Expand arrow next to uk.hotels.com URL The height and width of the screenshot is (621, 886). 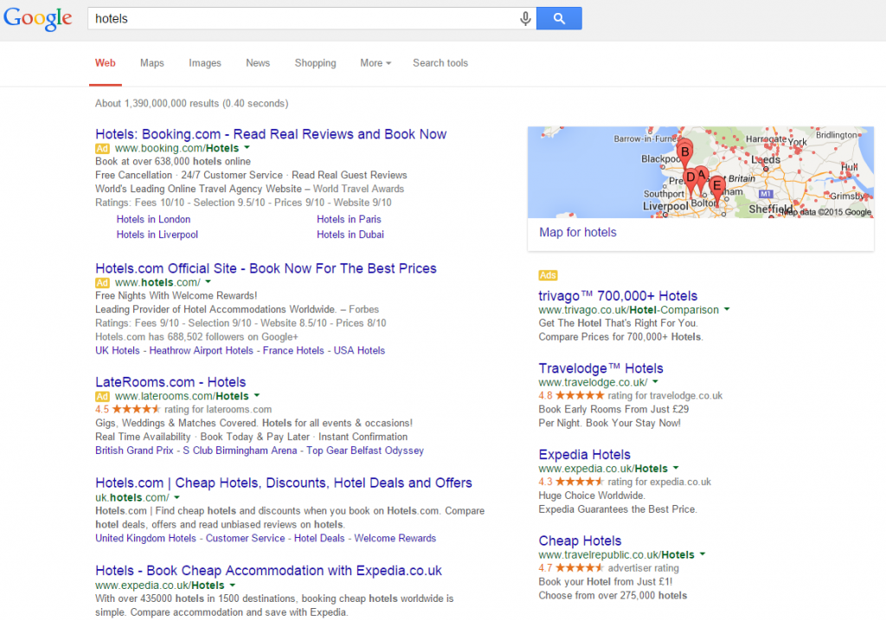click(177, 497)
